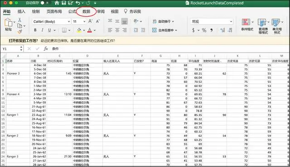This screenshot has height=167, width=290.
Task: Open the Paste options dropdown arrow
Action: [14, 22]
